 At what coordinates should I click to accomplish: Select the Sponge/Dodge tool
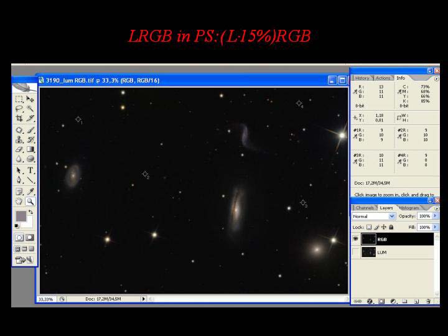[x=30, y=159]
